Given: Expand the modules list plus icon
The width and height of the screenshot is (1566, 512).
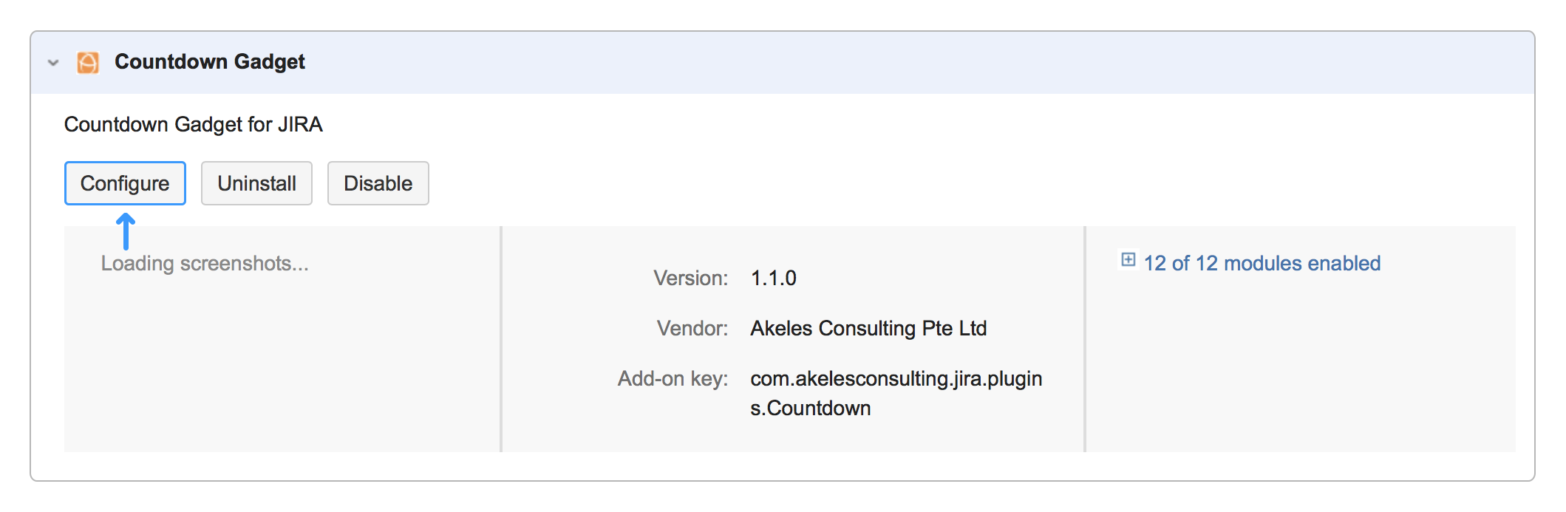Looking at the screenshot, I should tap(1128, 260).
